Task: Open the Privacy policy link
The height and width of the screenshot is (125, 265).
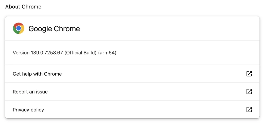Action: [28, 110]
